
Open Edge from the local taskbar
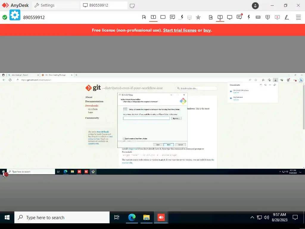tap(132, 217)
